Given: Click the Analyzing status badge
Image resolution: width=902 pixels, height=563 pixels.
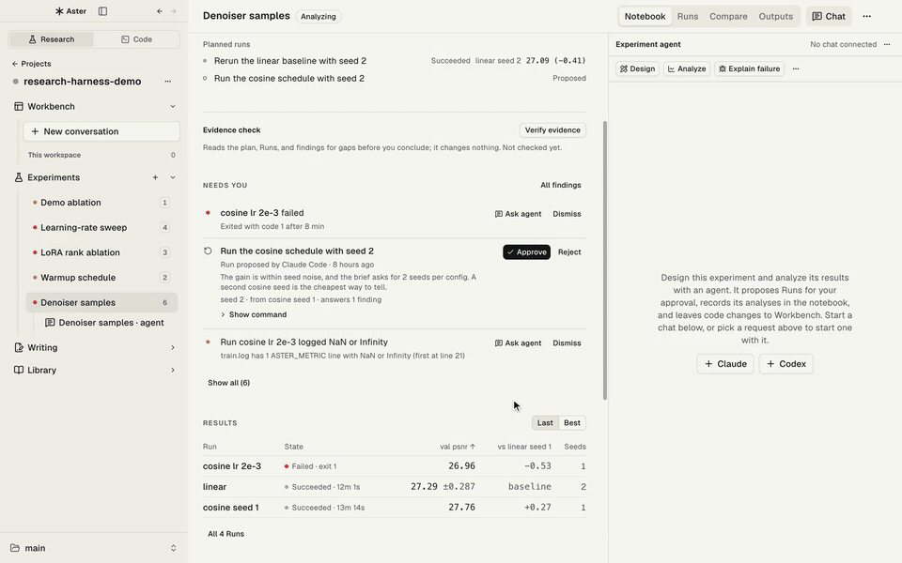Looking at the screenshot, I should point(319,16).
